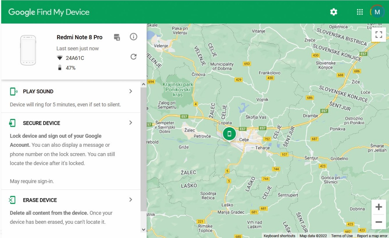Open the settings gear in header
Image resolution: width=389 pixels, height=238 pixels.
click(x=334, y=12)
